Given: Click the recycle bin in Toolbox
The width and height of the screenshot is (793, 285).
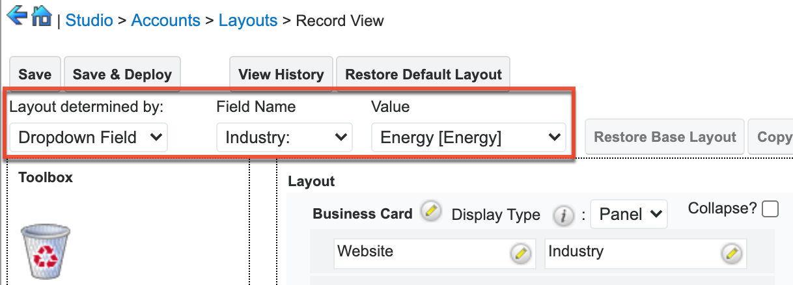Looking at the screenshot, I should (x=46, y=251).
